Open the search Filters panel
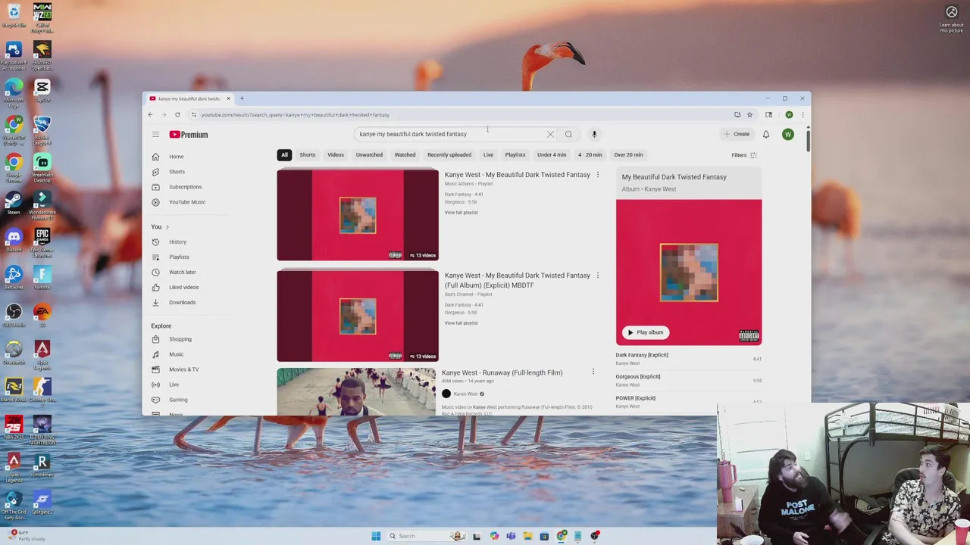This screenshot has height=545, width=970. point(744,155)
